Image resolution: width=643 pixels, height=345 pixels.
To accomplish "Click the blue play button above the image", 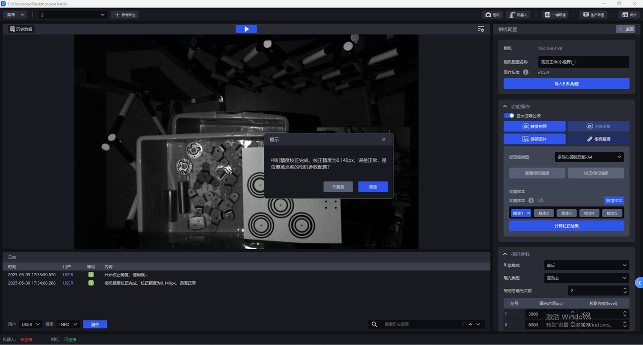I will [x=246, y=29].
